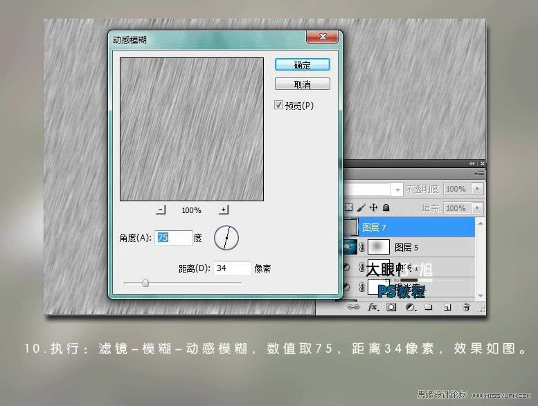Click the 取消 Cancel button

click(302, 84)
